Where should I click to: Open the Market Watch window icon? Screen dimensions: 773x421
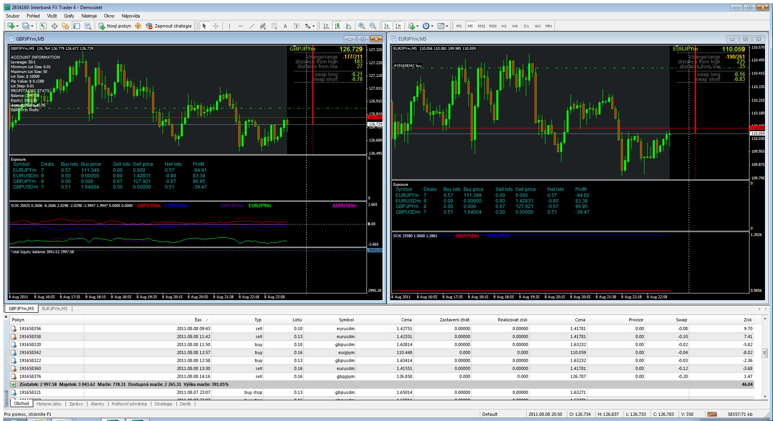click(x=43, y=26)
